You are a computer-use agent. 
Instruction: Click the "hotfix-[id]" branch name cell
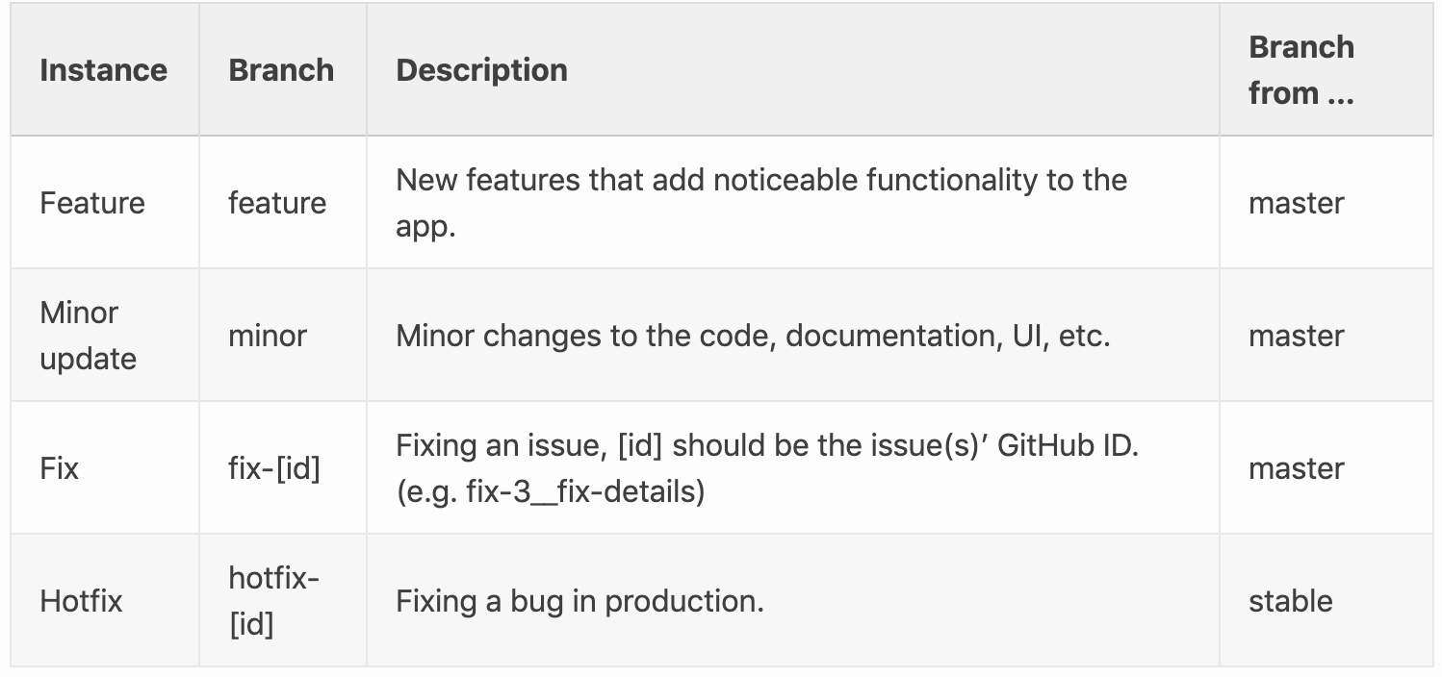[x=274, y=601]
